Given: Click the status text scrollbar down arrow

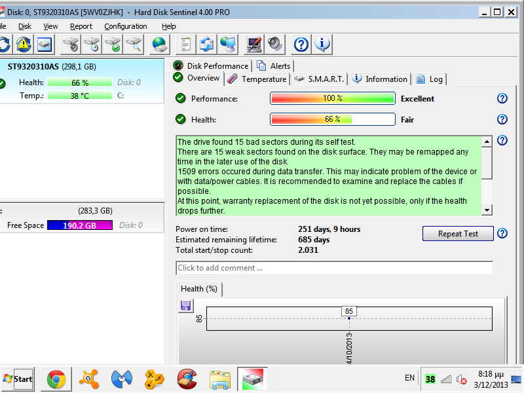Looking at the screenshot, I should (487, 210).
